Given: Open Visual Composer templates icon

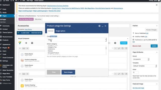Looking at the screenshot, I should pos(32,43).
